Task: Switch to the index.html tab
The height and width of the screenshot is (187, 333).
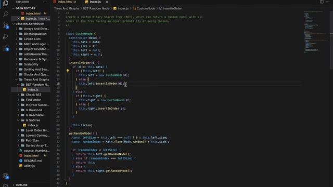Action: pyautogui.click(x=65, y=2)
